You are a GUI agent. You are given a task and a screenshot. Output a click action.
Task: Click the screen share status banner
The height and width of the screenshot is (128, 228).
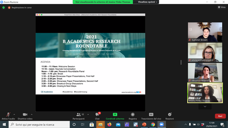click(103, 2)
